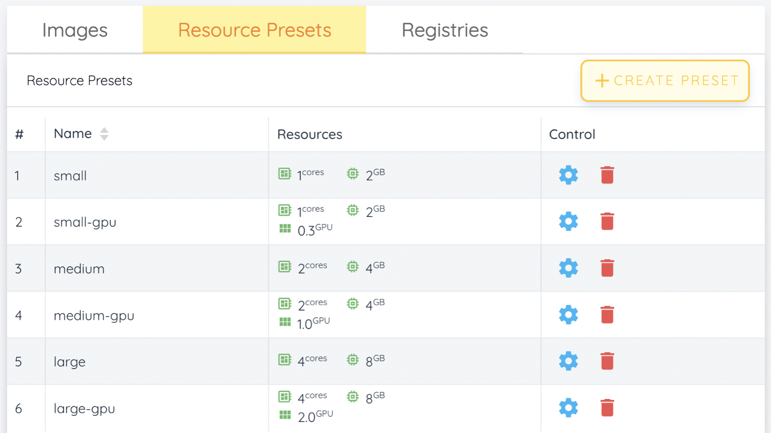Viewport: 771px width, 433px height.
Task: Click GPU grid icon in medium-gpu row
Action: (x=285, y=322)
